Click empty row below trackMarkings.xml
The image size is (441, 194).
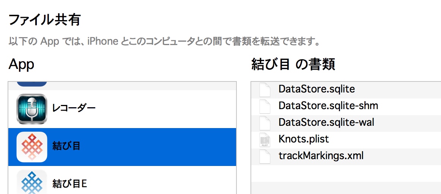coord(342,173)
